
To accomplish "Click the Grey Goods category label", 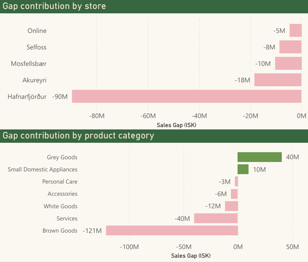I will (62, 157).
